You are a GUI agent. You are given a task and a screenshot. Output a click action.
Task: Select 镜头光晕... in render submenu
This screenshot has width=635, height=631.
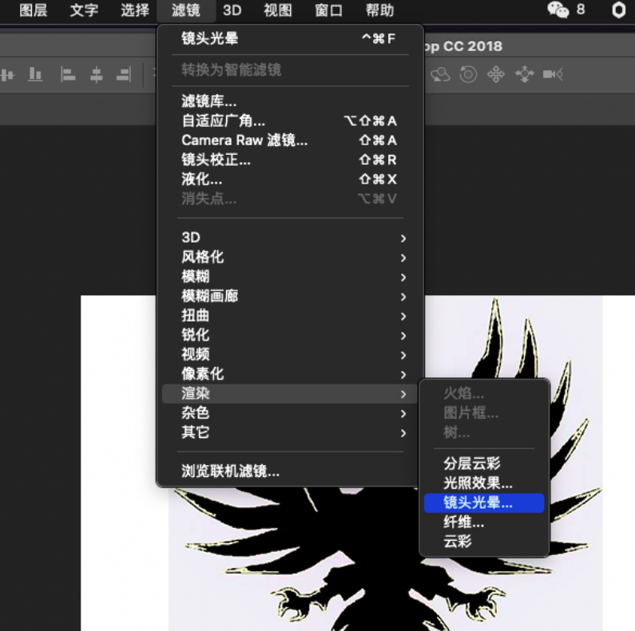[x=484, y=503]
